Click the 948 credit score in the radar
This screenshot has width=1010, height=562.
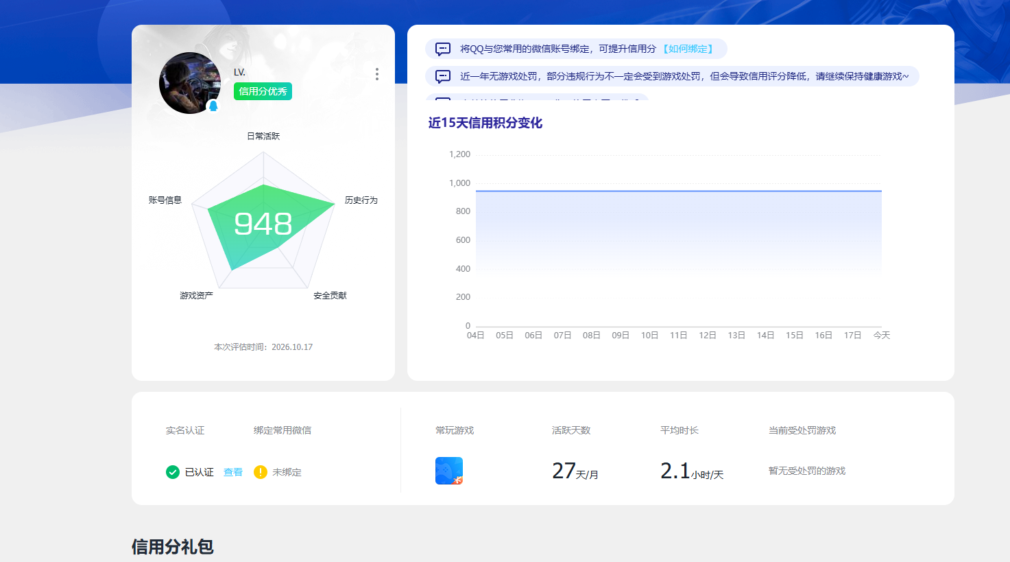click(x=263, y=224)
